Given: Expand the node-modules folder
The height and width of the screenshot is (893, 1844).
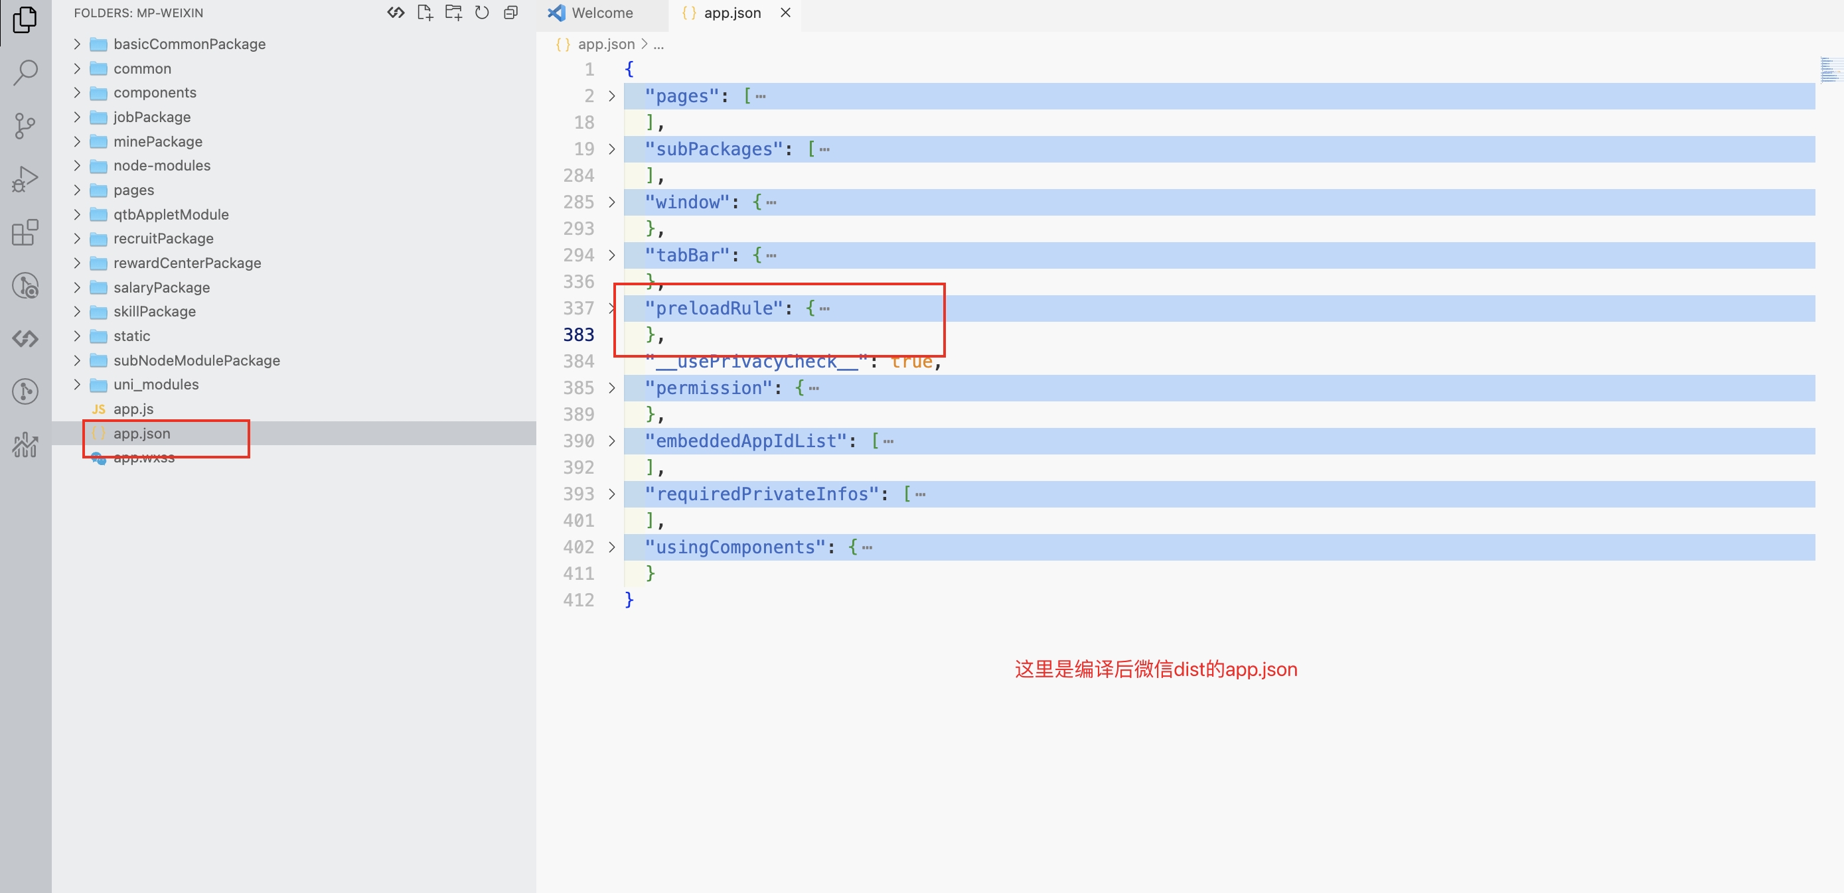Looking at the screenshot, I should click(77, 165).
